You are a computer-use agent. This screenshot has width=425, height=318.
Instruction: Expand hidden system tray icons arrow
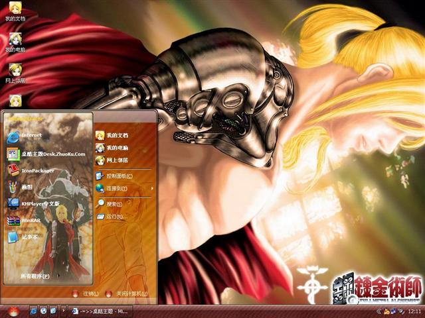click(379, 311)
